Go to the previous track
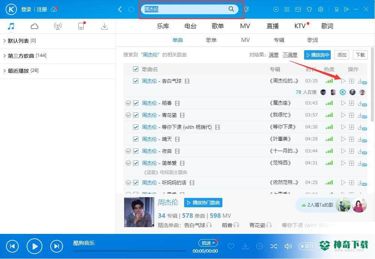 tap(12, 246)
